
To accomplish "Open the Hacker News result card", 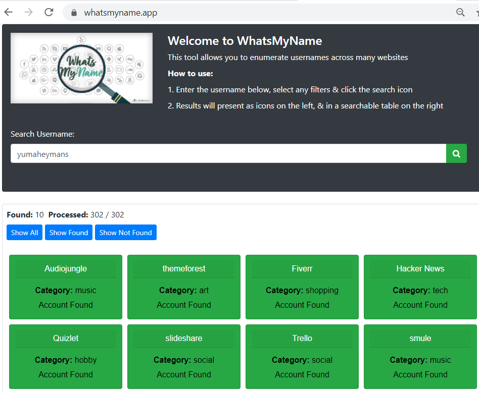I will point(420,287).
